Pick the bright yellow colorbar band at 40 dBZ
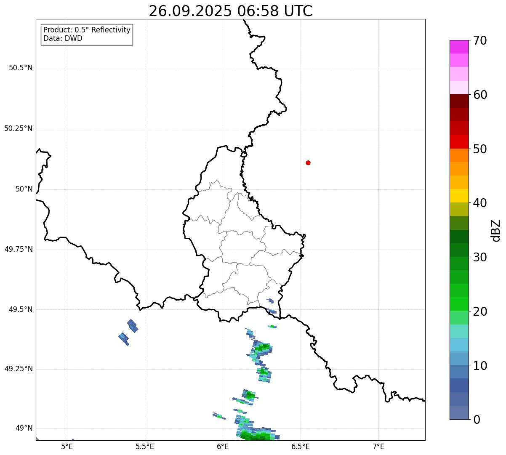Image resolution: width=506 pixels, height=455 pixels. (459, 196)
